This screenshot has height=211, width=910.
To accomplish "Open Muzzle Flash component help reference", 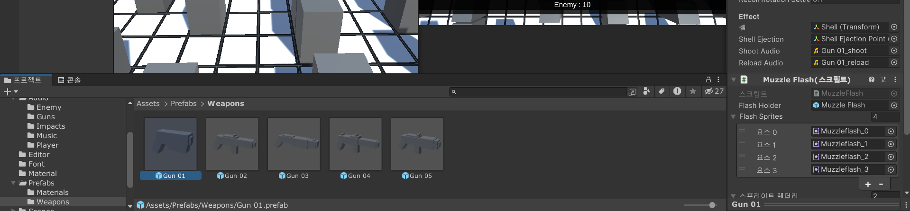I will (872, 79).
